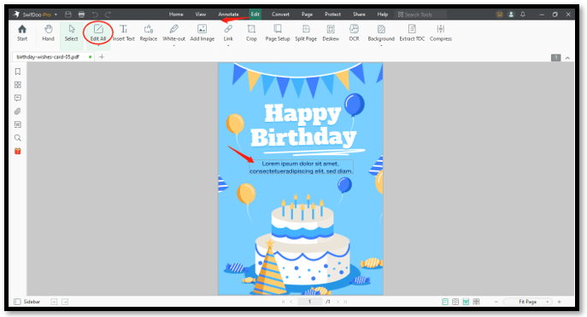
Task: Run the Deskew tool
Action: 331,33
